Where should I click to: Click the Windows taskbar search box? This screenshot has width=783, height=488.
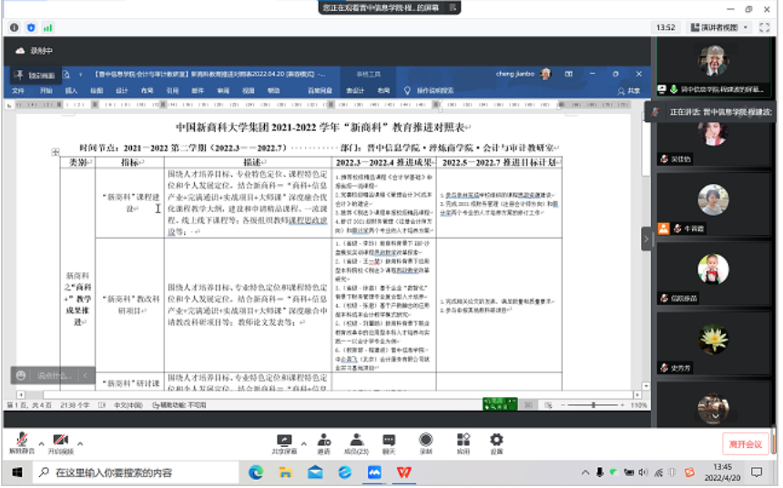pyautogui.click(x=137, y=473)
